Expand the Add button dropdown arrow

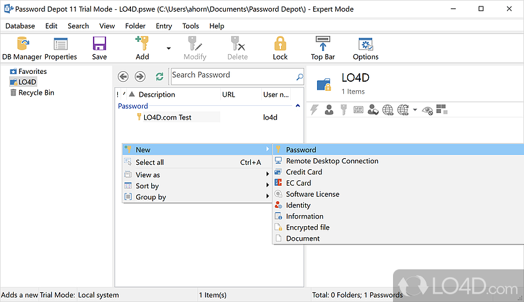[168, 48]
